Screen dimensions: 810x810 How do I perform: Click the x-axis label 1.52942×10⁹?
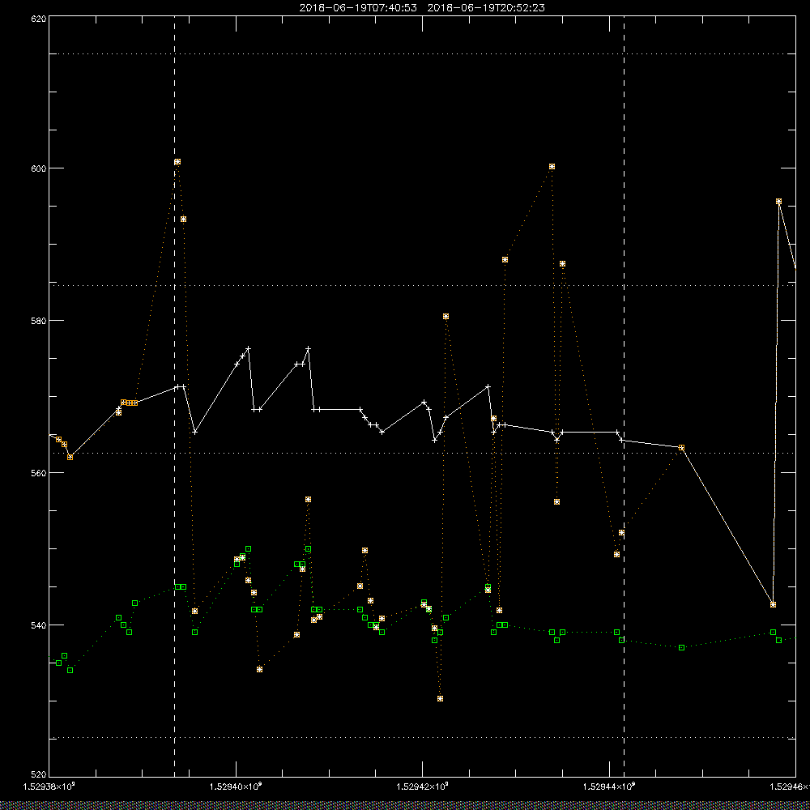coord(423,787)
